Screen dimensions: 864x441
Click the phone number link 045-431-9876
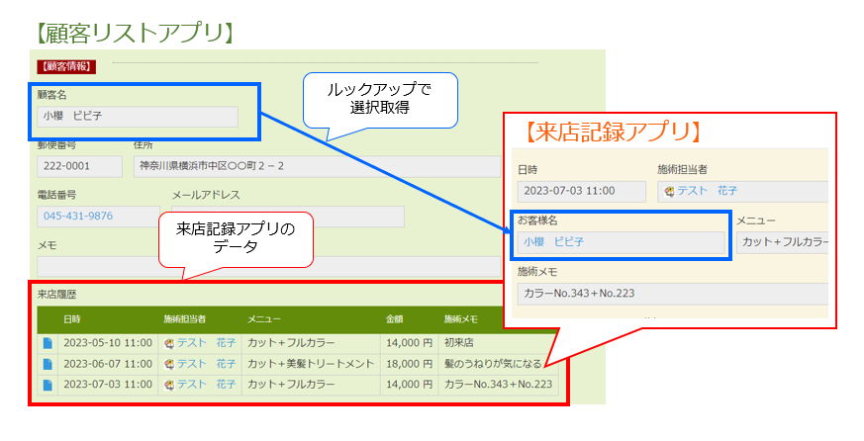(77, 217)
